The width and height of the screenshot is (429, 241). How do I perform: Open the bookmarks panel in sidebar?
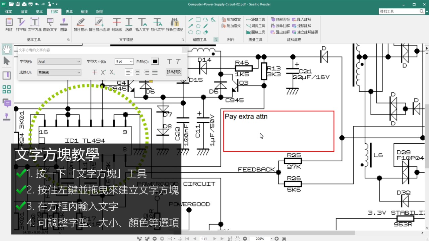6,75
